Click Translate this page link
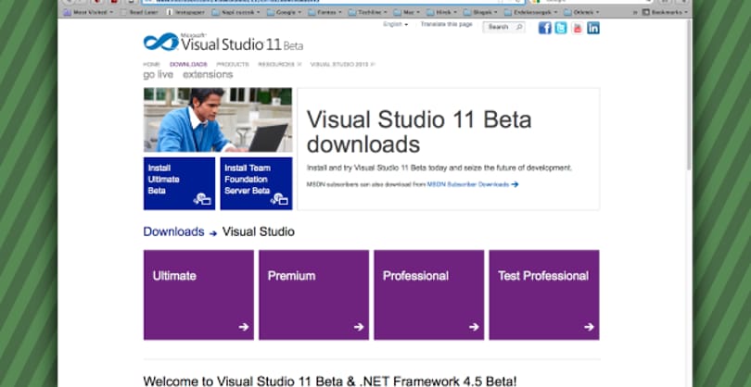Screen dimensions: 751x387 [x=446, y=24]
